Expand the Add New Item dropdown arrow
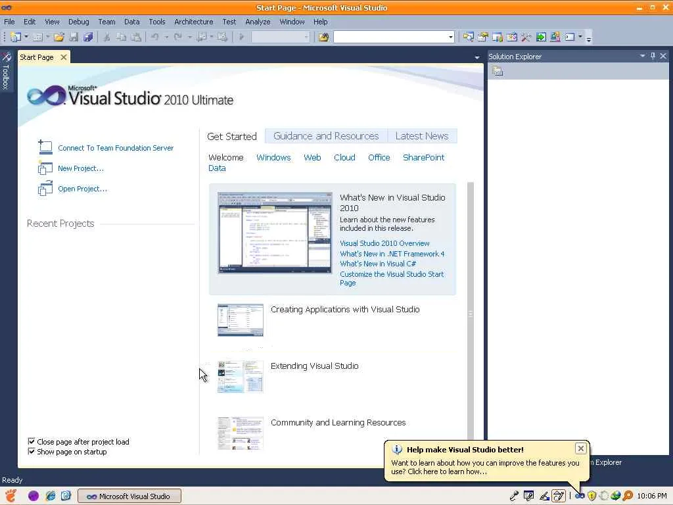The width and height of the screenshot is (673, 505). 47,37
